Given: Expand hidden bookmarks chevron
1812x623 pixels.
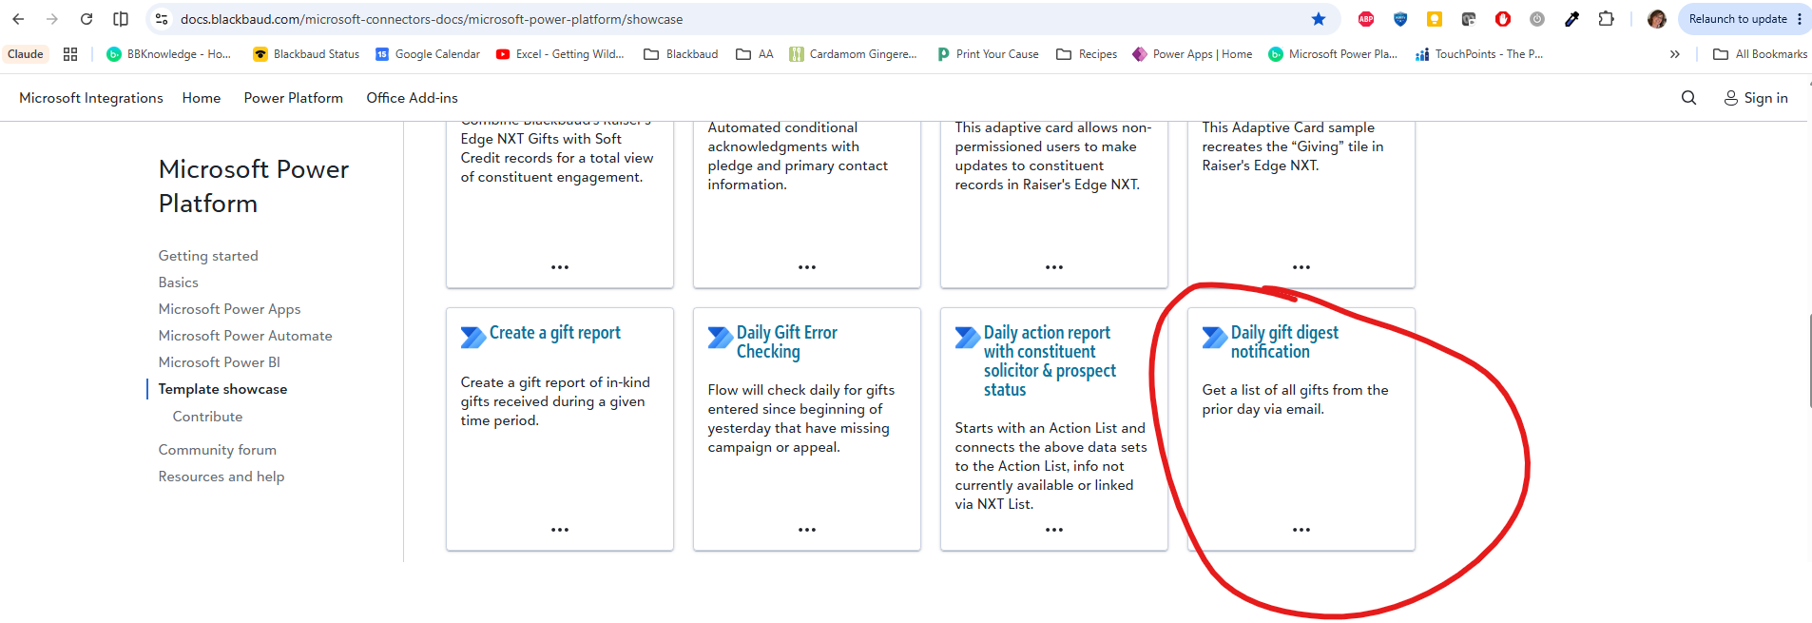Looking at the screenshot, I should (x=1674, y=54).
